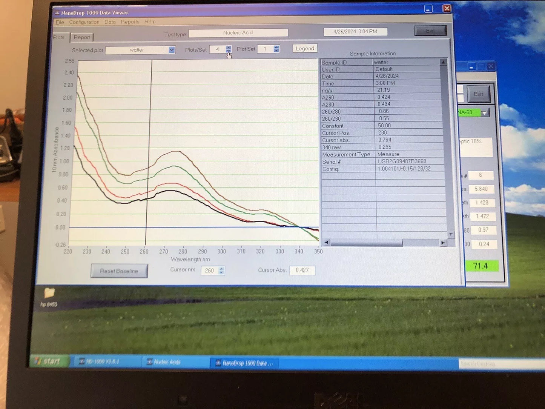Open the Help menu

click(150, 22)
